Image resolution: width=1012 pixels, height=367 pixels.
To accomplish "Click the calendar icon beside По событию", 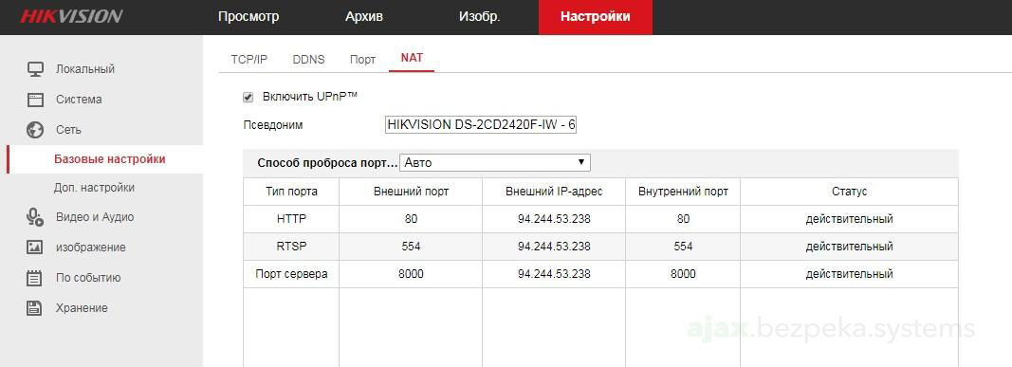I will coord(35,278).
